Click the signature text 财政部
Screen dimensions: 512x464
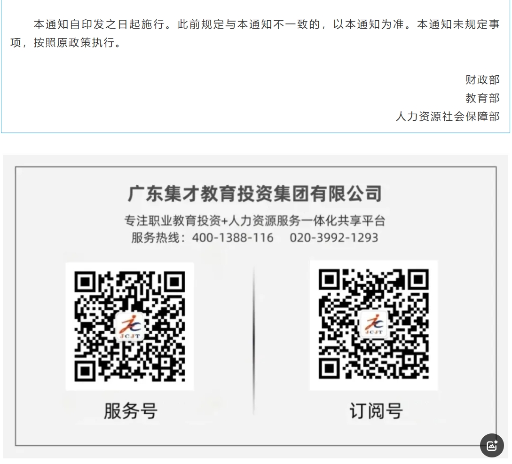click(482, 79)
